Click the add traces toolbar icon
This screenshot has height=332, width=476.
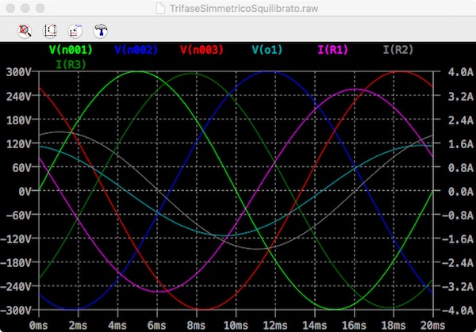pos(75,31)
